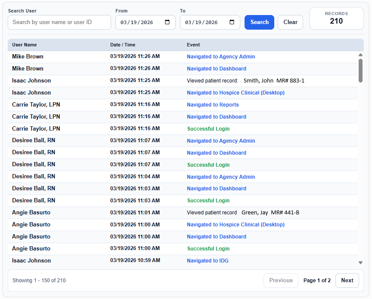Click Angie Basurto's Successful Login event

pyautogui.click(x=208, y=249)
